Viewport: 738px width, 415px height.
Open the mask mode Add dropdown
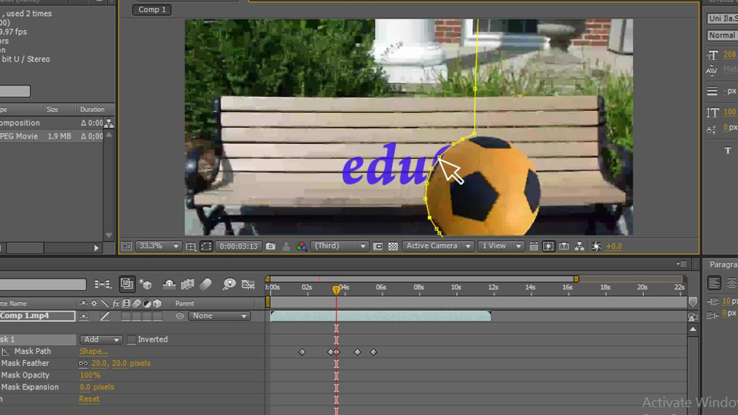coord(101,339)
